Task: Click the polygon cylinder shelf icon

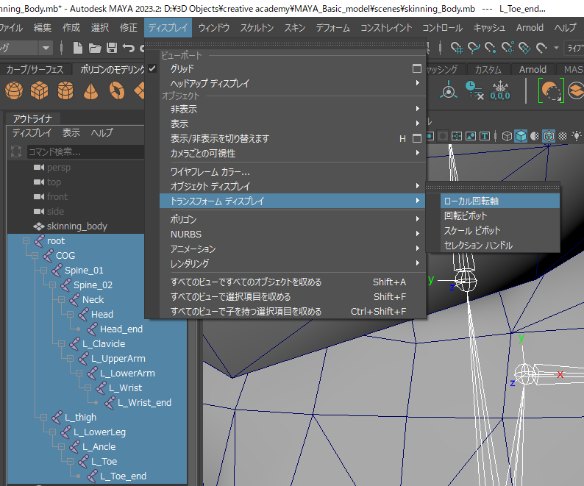Action: coord(65,90)
